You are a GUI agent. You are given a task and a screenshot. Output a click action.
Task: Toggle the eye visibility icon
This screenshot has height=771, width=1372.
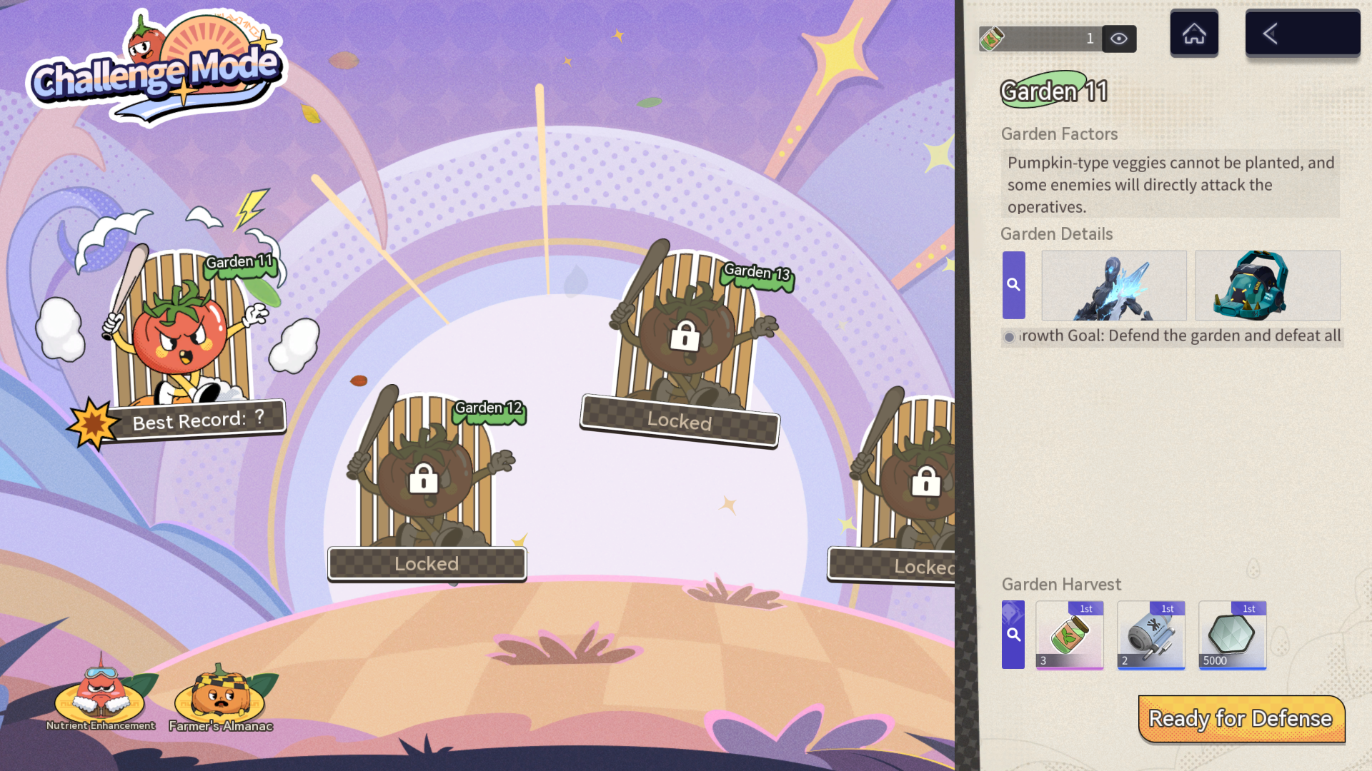pyautogui.click(x=1118, y=39)
